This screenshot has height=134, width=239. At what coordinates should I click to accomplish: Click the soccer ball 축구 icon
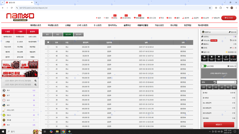coord(4,90)
